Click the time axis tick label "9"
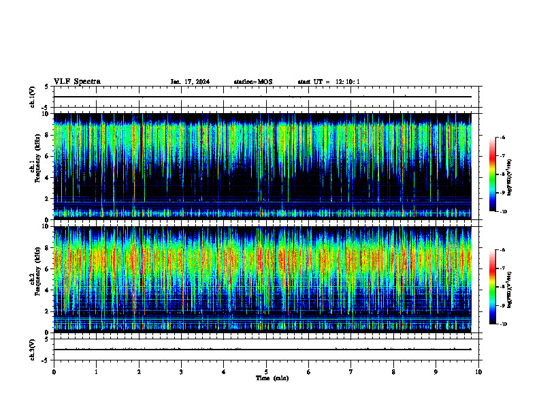Screen dimensions: 539x417 (436, 372)
